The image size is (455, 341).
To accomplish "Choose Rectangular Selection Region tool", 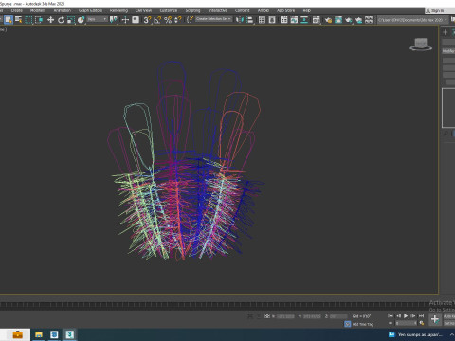I will 28,20.
